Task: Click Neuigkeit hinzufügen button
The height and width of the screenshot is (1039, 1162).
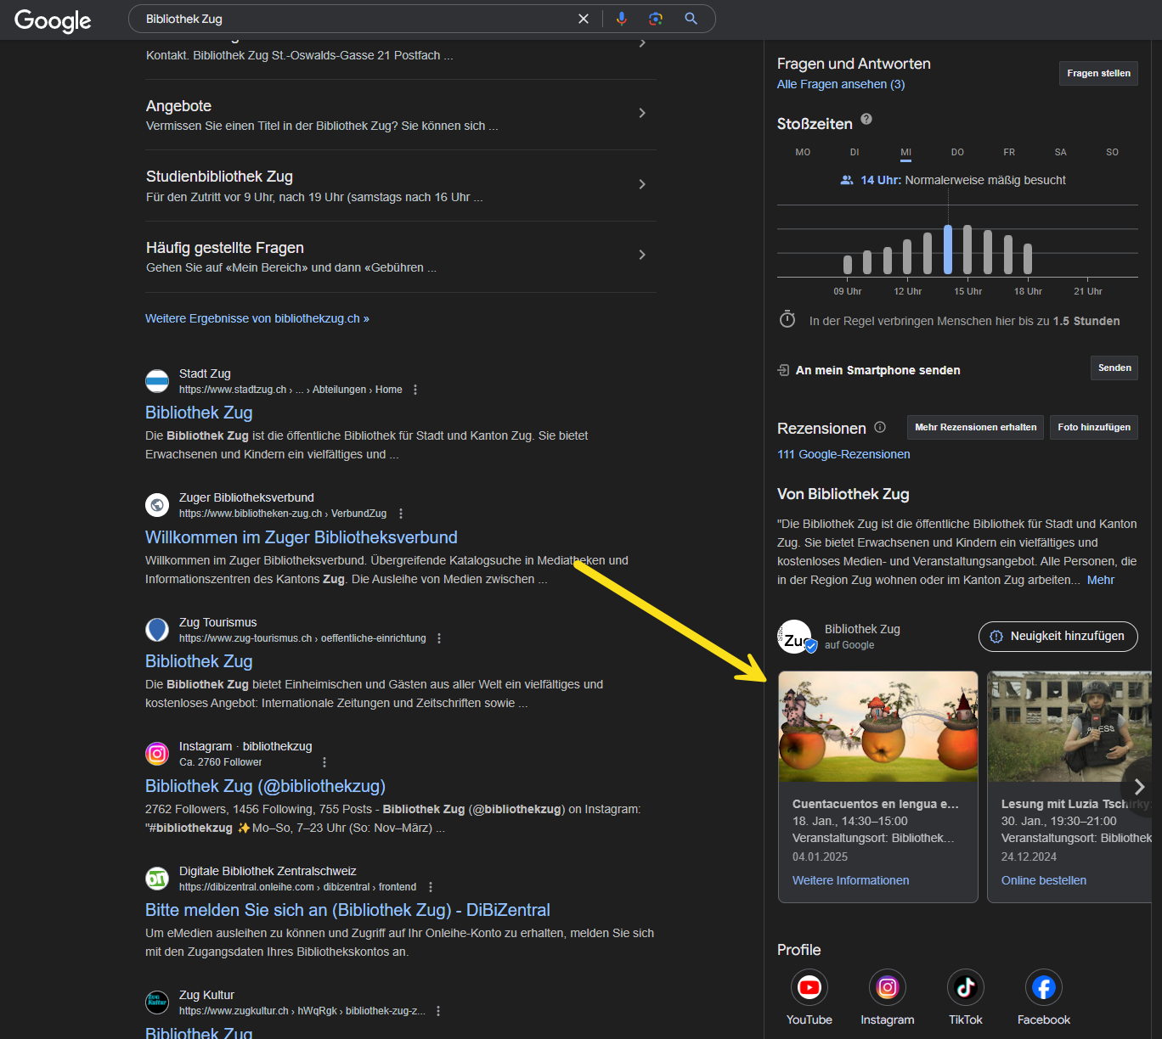Action: tap(1058, 637)
